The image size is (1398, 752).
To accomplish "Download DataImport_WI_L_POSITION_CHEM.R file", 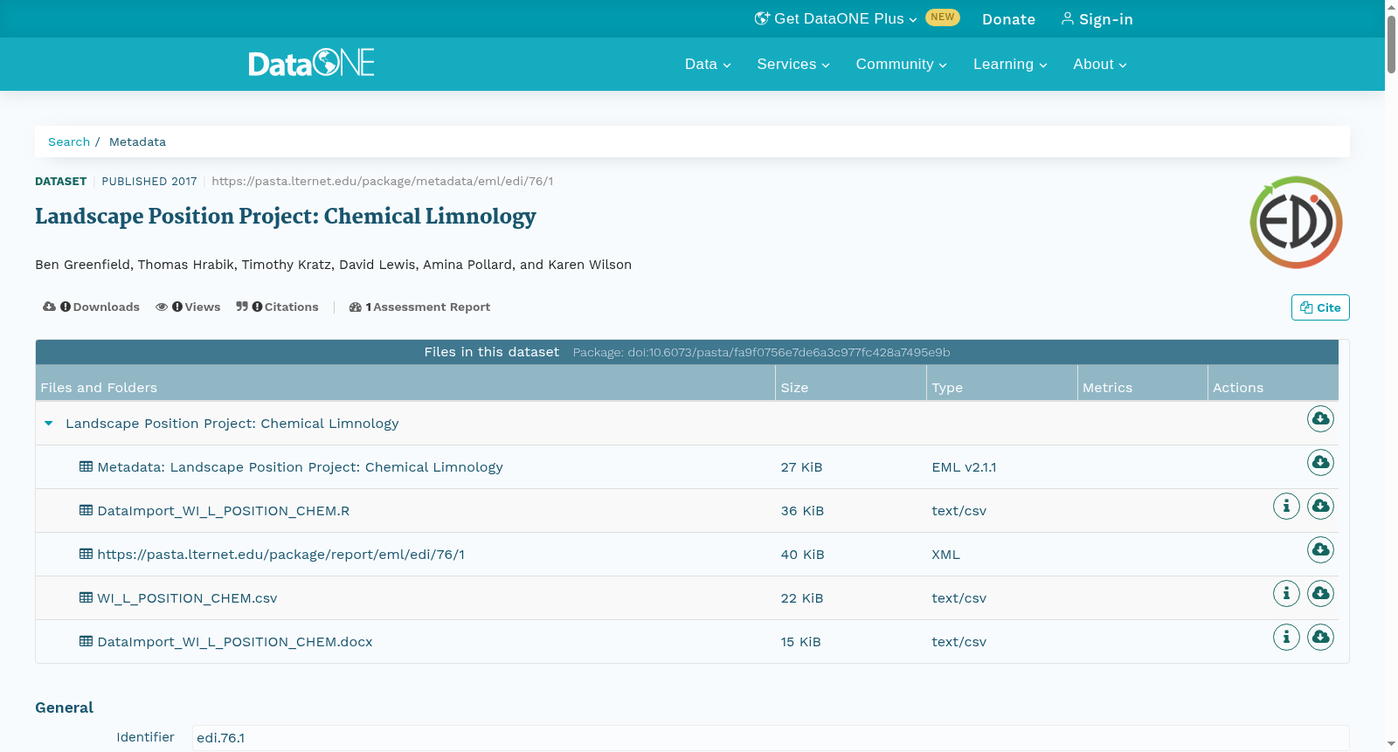I will (x=1320, y=507).
